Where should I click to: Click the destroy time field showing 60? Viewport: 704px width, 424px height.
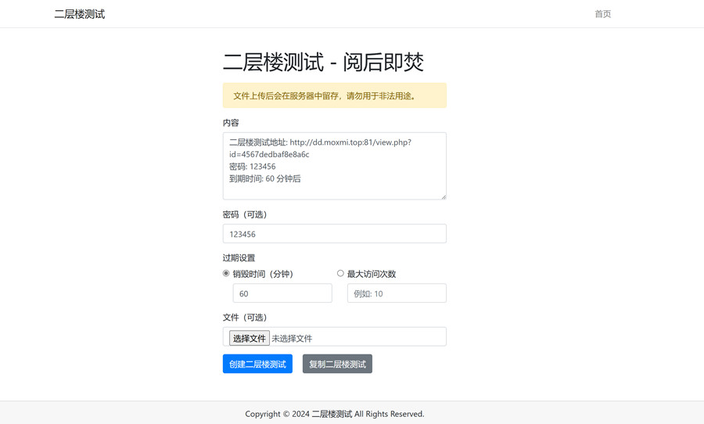point(282,293)
